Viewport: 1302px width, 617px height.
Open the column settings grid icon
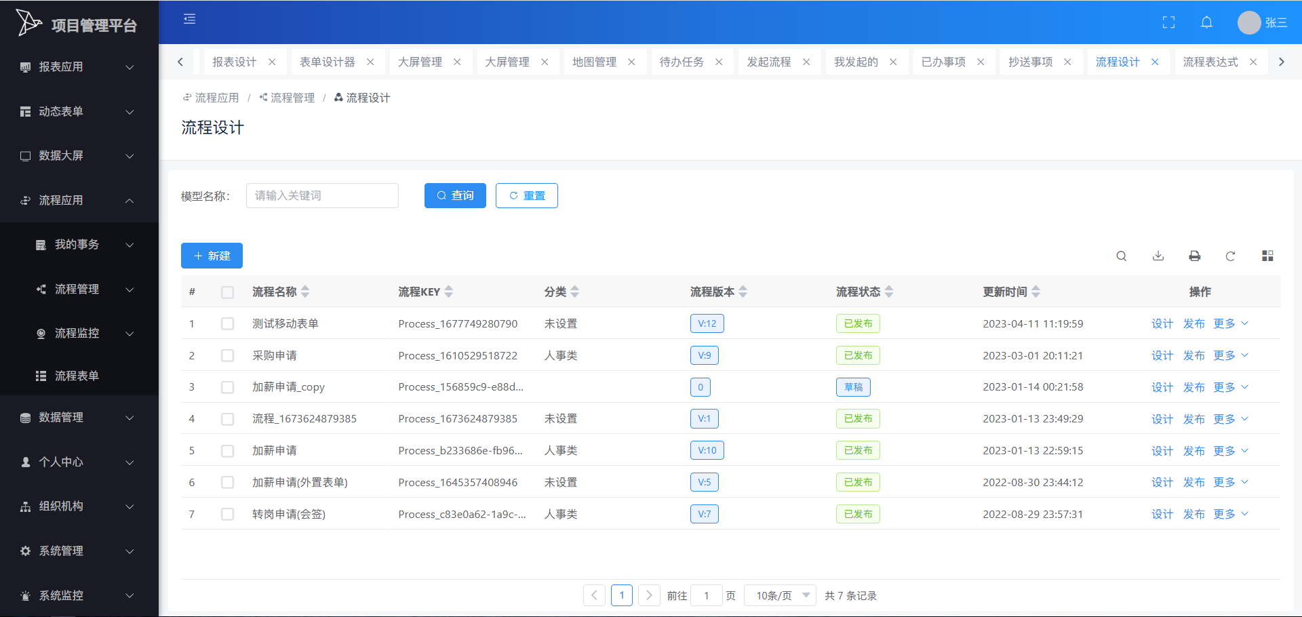1267,256
